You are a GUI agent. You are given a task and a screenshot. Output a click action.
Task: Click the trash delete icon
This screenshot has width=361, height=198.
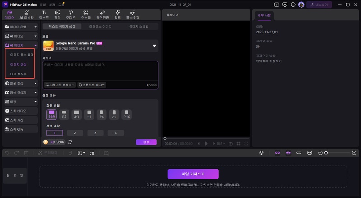[x=26, y=153]
